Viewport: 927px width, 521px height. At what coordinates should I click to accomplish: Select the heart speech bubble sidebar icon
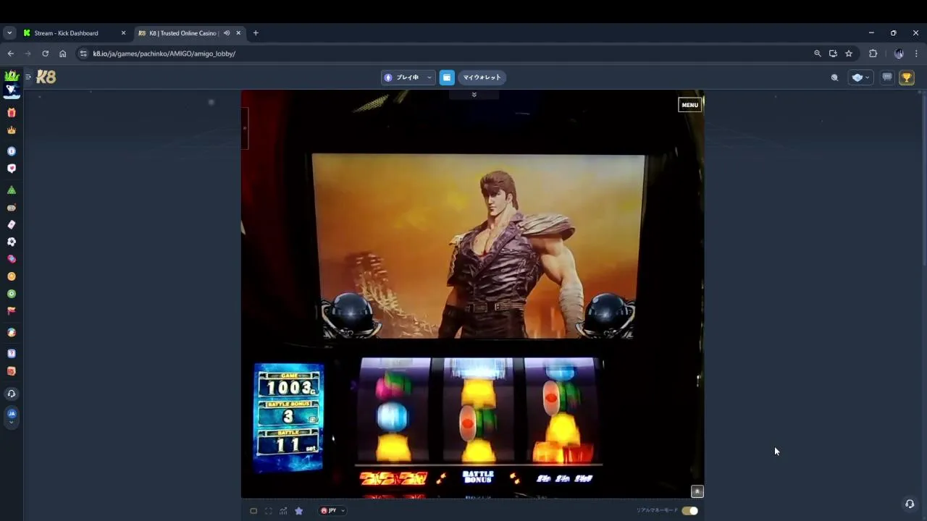point(11,169)
